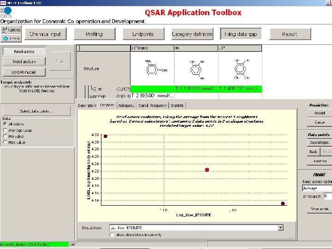Choose the Read-across method
This screenshot has height=249, width=332.
pos(24,52)
